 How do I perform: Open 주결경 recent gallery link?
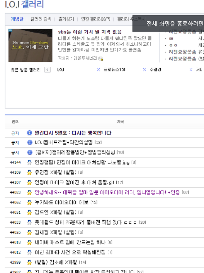(155, 70)
